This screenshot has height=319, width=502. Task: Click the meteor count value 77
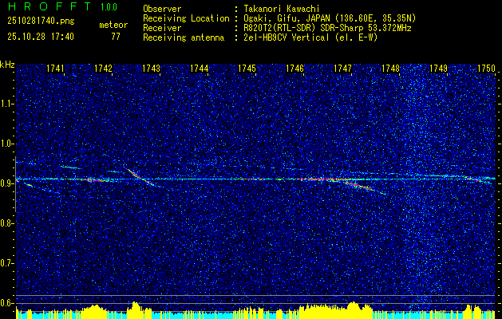[x=116, y=37]
